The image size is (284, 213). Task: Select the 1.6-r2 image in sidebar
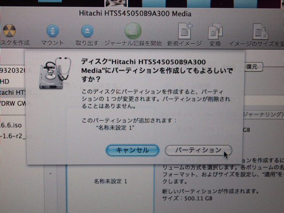[13, 136]
